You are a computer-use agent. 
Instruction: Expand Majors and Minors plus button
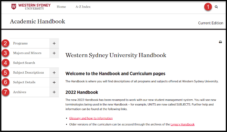click(x=54, y=53)
